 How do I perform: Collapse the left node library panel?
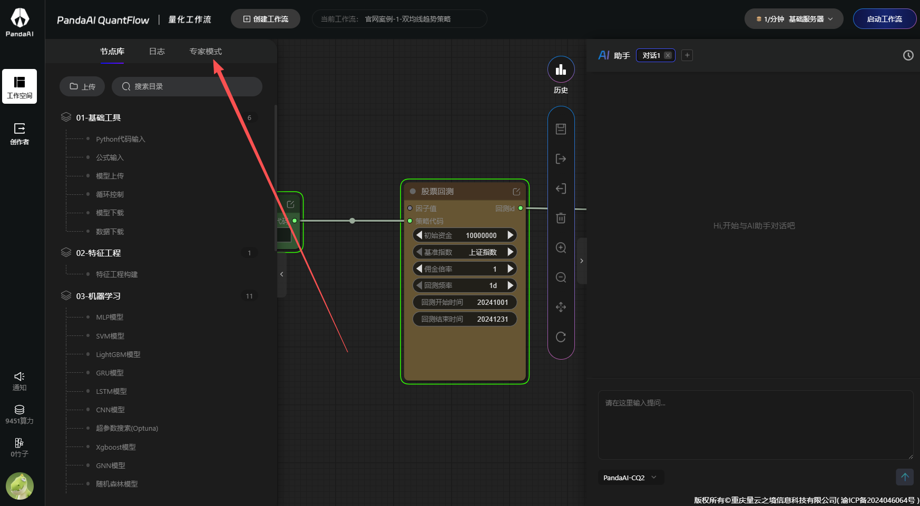coord(282,274)
